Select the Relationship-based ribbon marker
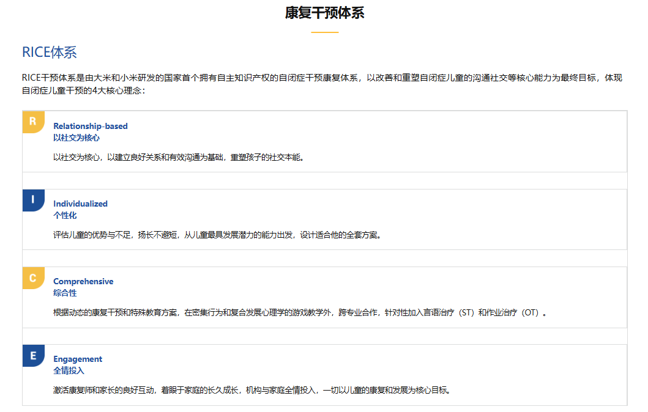Viewport: 648px width, 412px height. (x=32, y=121)
